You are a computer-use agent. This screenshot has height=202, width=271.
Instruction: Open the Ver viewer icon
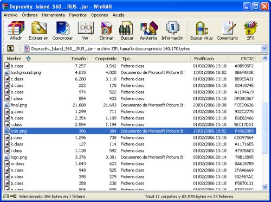86,28
